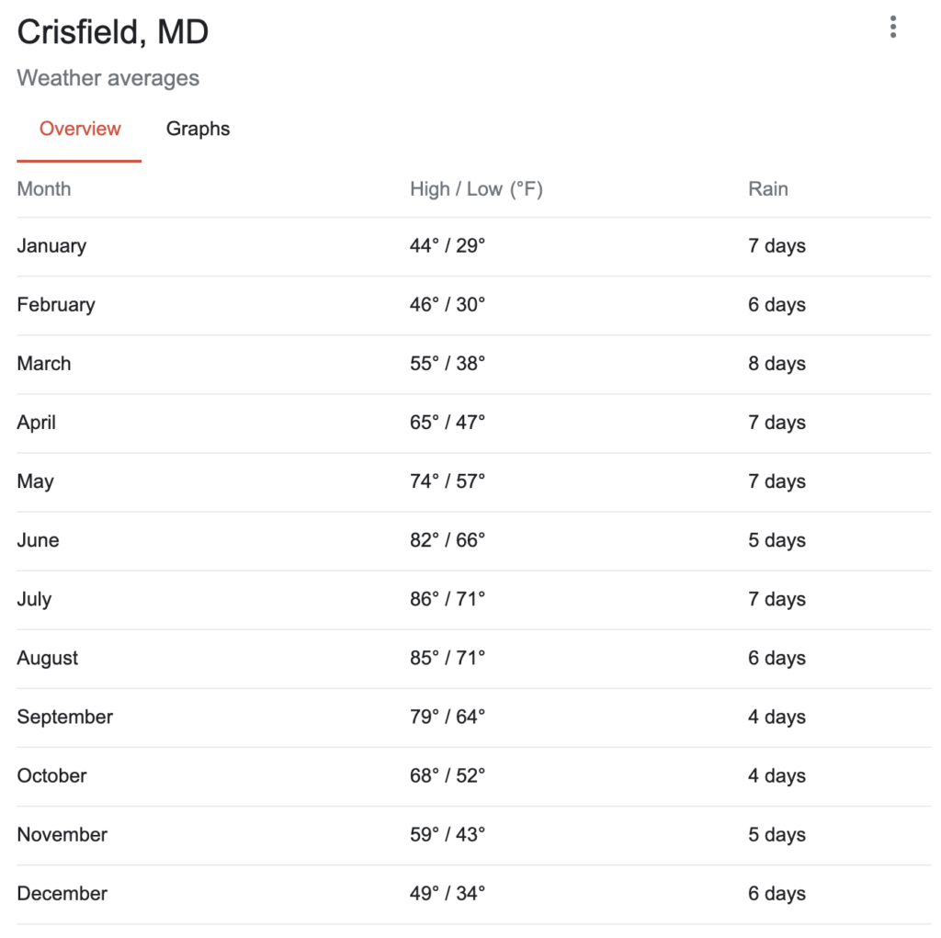Click August's 85° / 71° temperature
This screenshot has width=941, height=938.
pos(448,658)
